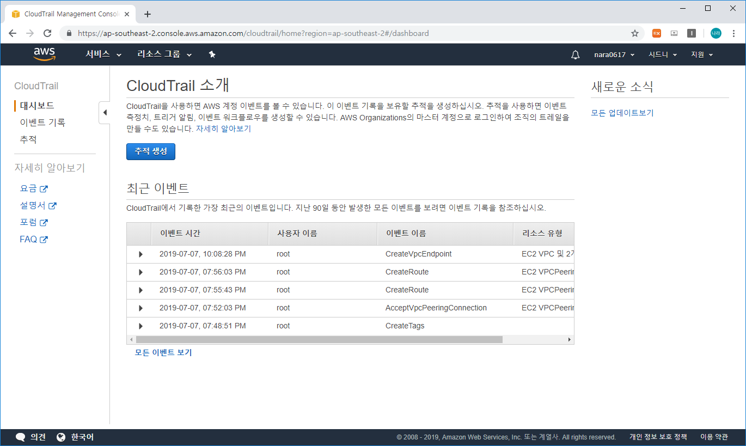Expand the AcceptVpcPeeringConnection event row
The width and height of the screenshot is (746, 446).
pyautogui.click(x=140, y=308)
